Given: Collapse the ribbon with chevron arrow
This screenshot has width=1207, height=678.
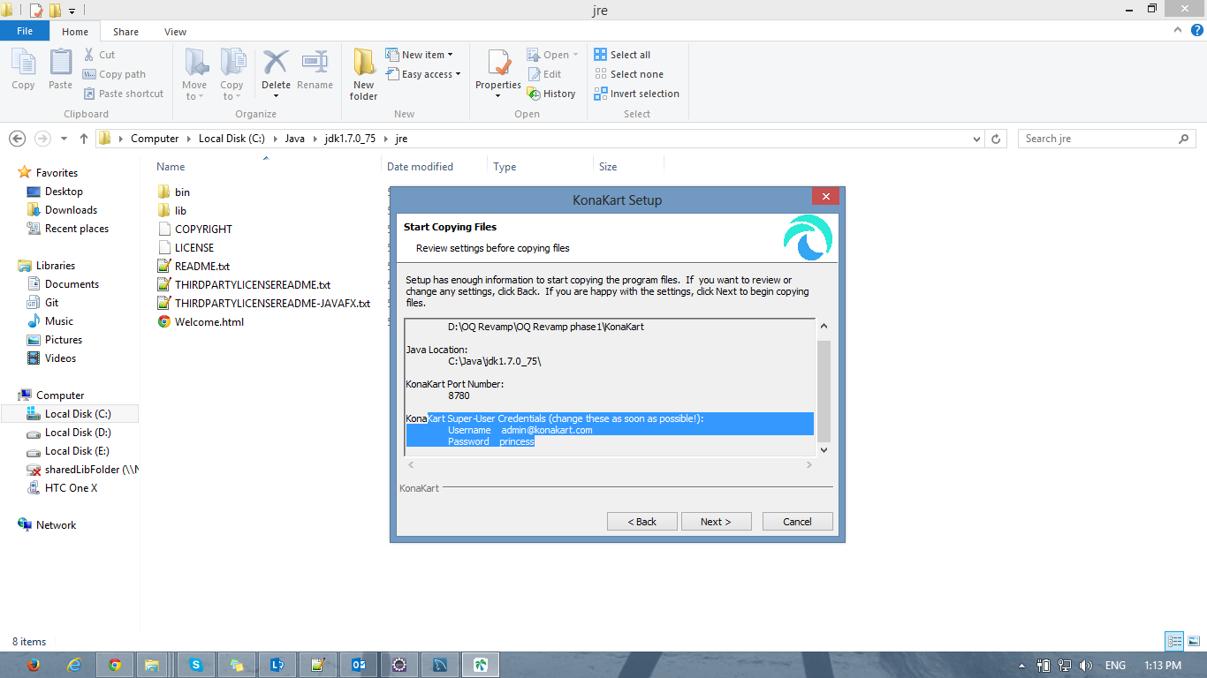Looking at the screenshot, I should [x=1177, y=29].
